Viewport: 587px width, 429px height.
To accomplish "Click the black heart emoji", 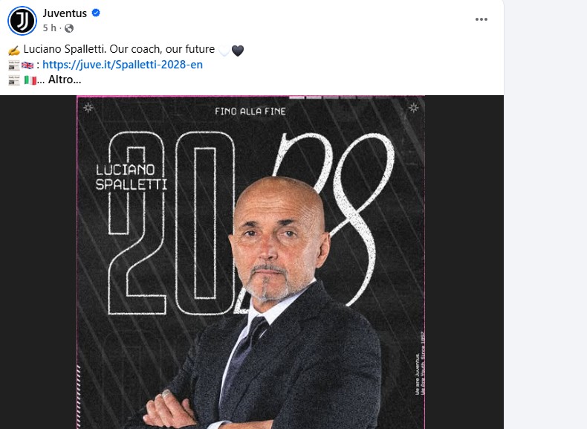I will coord(238,51).
